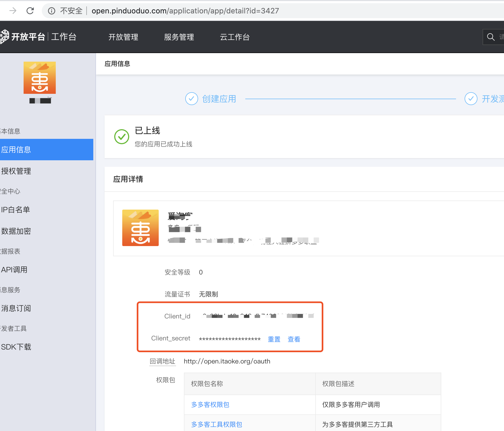Viewport: 504px width, 431px height.
Task: Open the 服务管理 menu
Action: click(x=179, y=37)
